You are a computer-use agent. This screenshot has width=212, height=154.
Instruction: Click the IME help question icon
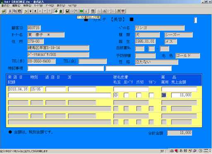200,151
